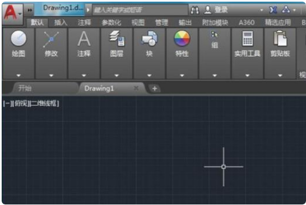Image resolution: width=306 pixels, height=205 pixels.
Task: Expand the 剪贴板 panel bottom arrow
Action: [x=280, y=75]
